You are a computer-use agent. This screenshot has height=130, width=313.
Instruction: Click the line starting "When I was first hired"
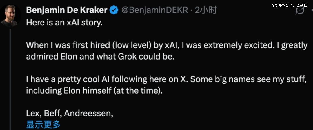(166, 45)
